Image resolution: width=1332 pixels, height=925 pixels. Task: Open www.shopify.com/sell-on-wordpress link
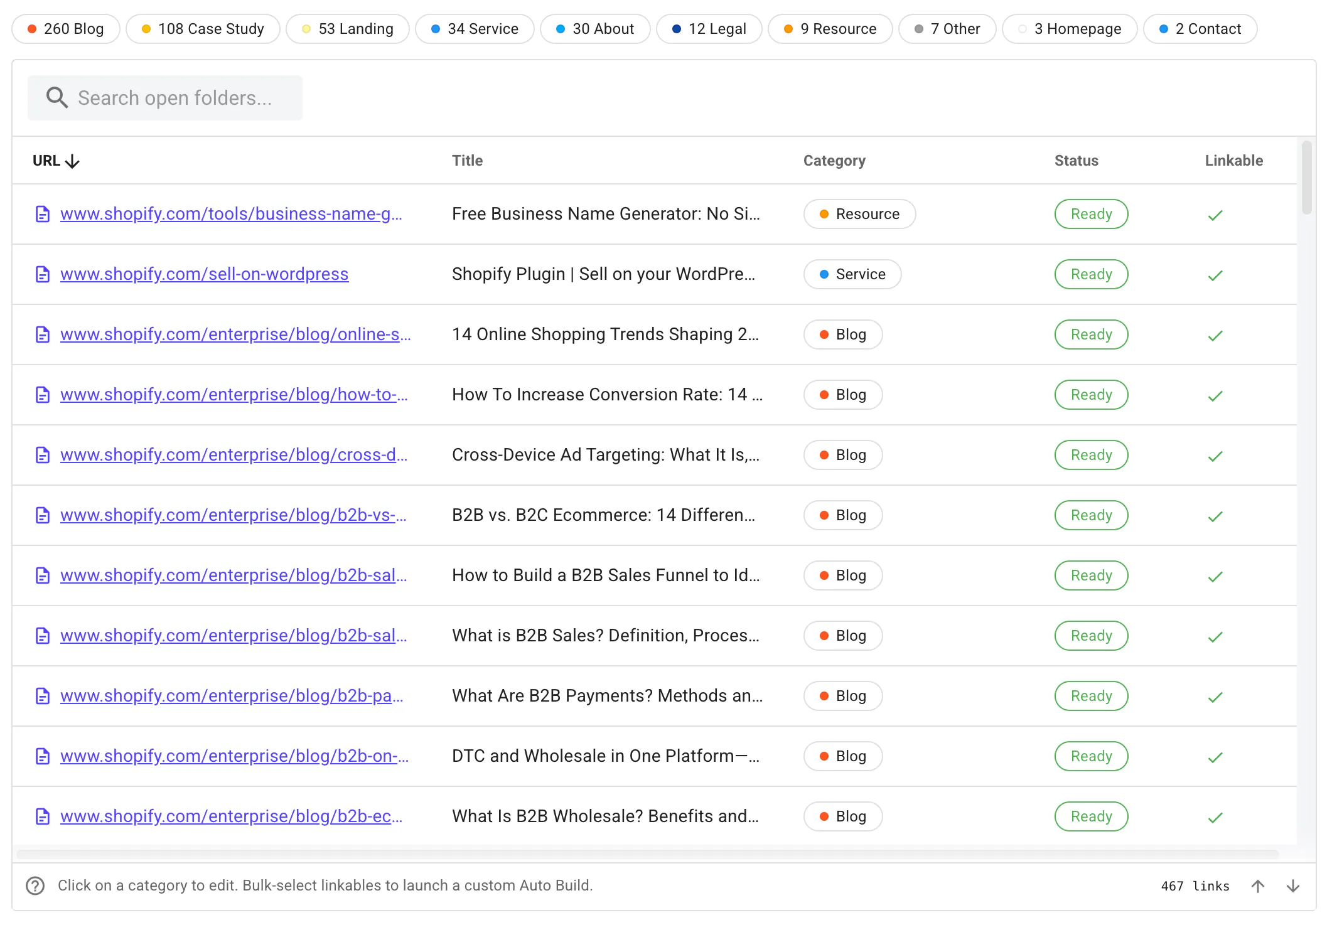205,274
